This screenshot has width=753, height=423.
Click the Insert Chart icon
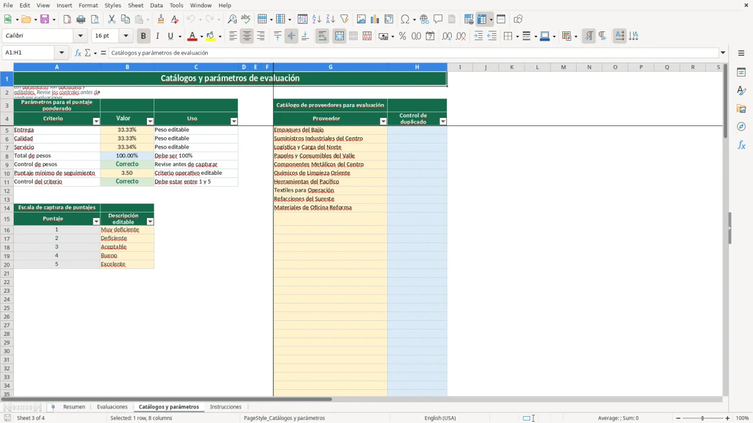(375, 19)
